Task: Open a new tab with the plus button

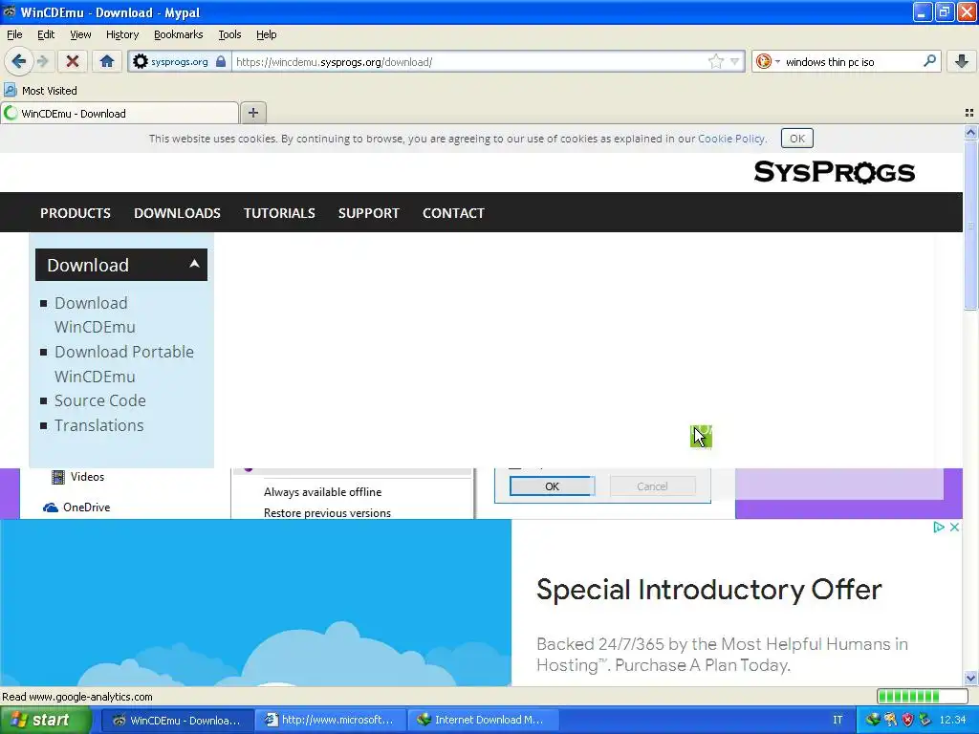Action: 252,113
